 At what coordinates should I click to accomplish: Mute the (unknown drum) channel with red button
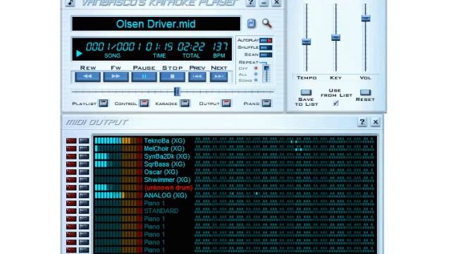tap(71, 188)
